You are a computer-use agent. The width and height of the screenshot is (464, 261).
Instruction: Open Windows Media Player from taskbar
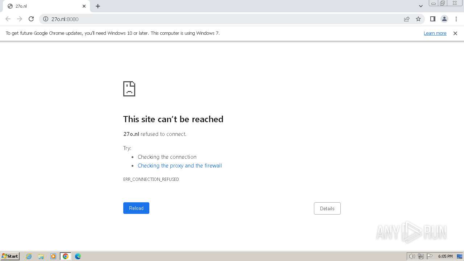pos(53,256)
